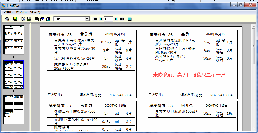Click patient name 何开全
The height and width of the screenshot is (133, 258).
[187, 105]
